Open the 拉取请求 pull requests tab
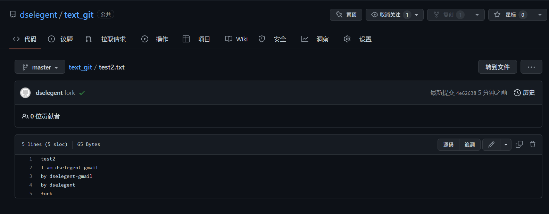Image resolution: width=549 pixels, height=214 pixels. click(x=106, y=39)
